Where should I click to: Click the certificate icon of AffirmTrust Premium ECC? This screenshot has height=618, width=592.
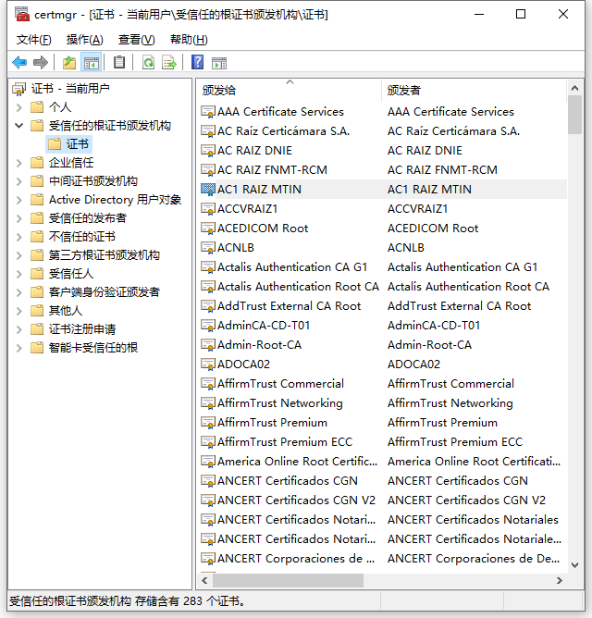tap(208, 441)
